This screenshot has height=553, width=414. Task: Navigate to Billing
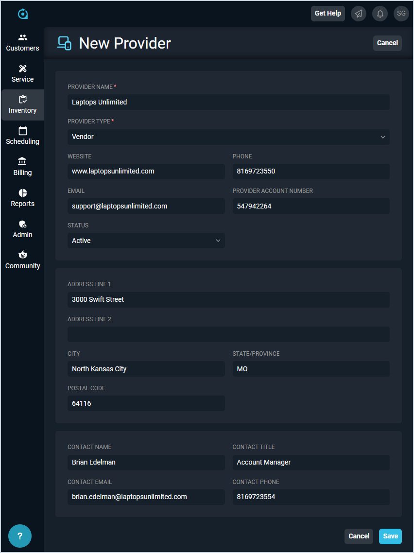click(x=22, y=167)
